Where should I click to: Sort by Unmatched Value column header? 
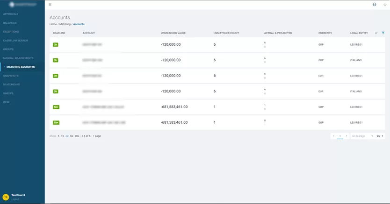173,33
